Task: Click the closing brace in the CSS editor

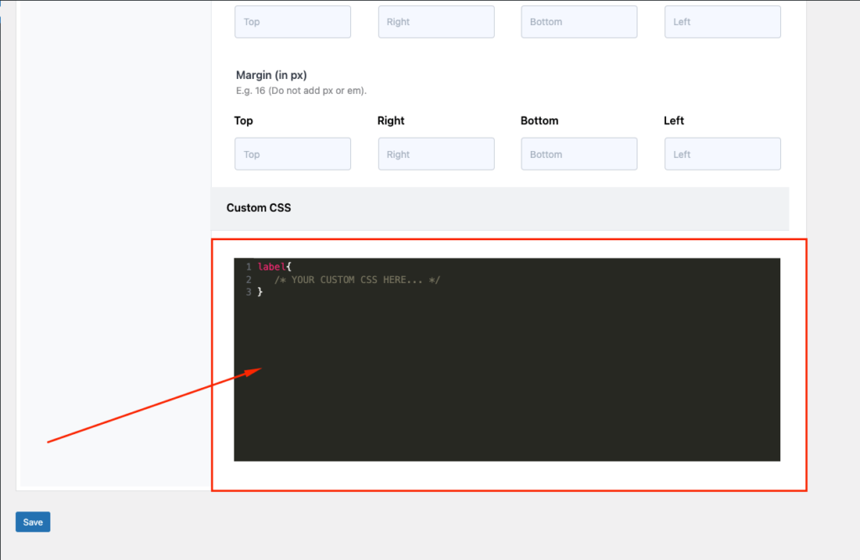Action: [x=260, y=292]
